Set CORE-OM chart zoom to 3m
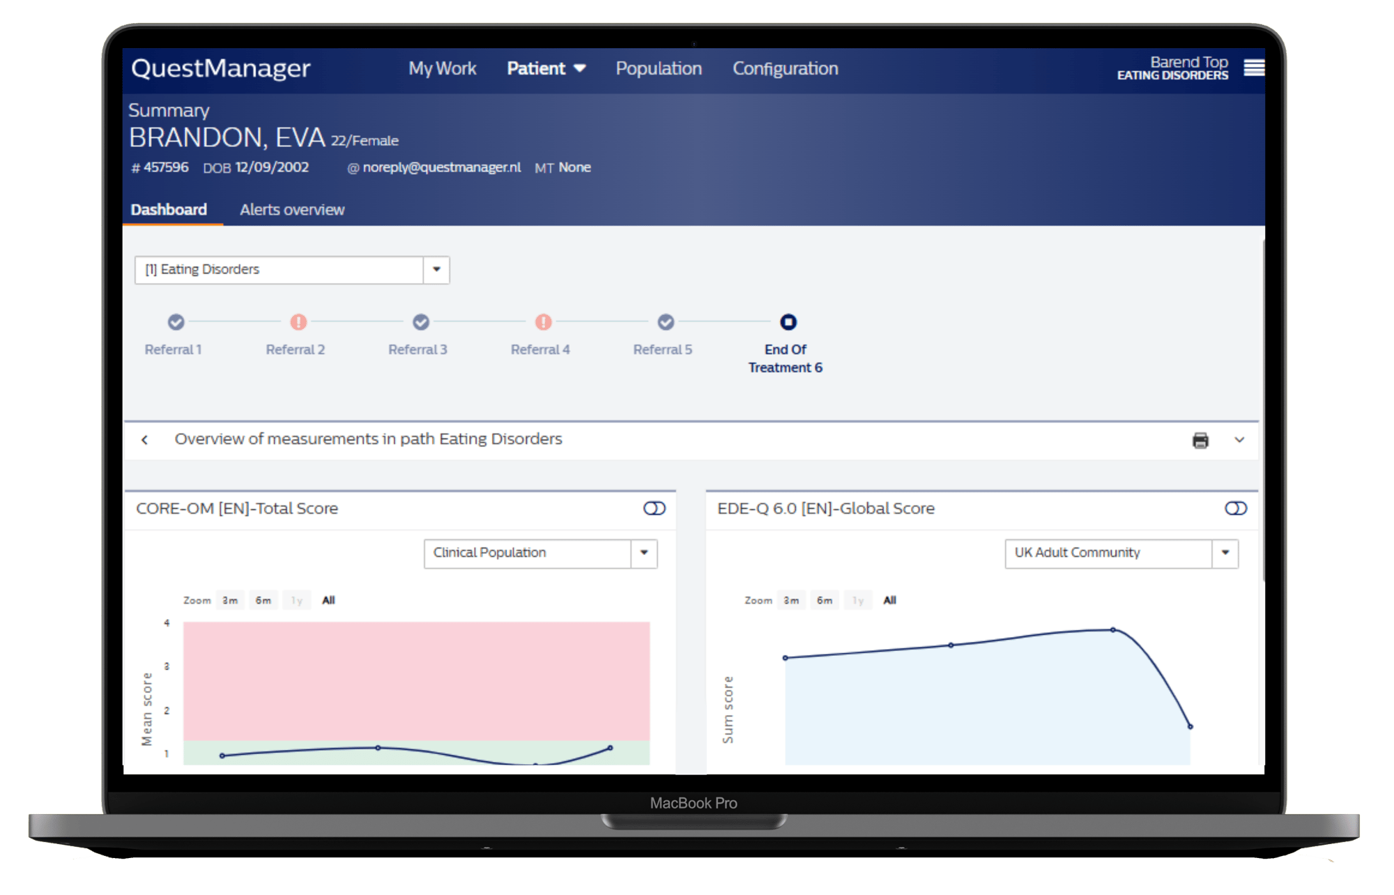Screen dimensions: 1394x895 [x=230, y=600]
